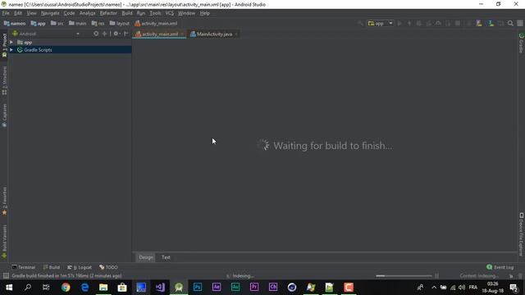Screen dimensions: 525x295
Task: Open the TODO tool window
Action: pyautogui.click(x=108, y=267)
